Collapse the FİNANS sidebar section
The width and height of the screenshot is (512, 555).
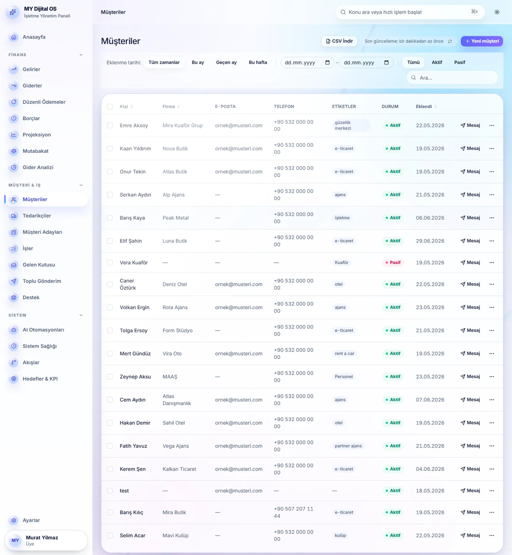coord(81,55)
